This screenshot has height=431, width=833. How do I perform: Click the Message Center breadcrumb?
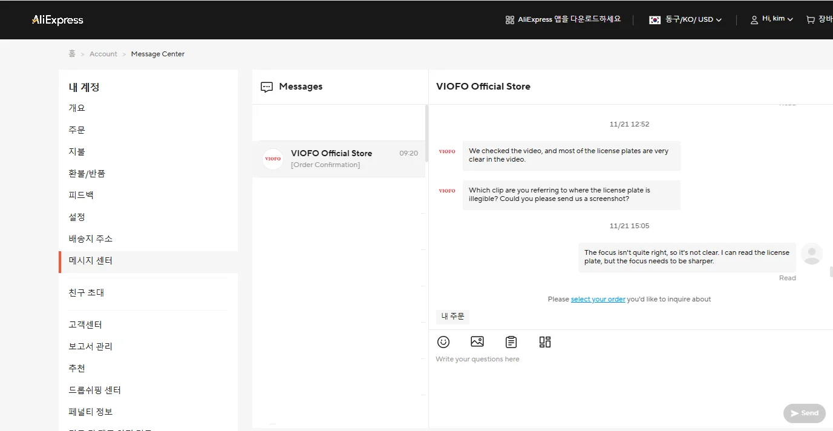[158, 54]
